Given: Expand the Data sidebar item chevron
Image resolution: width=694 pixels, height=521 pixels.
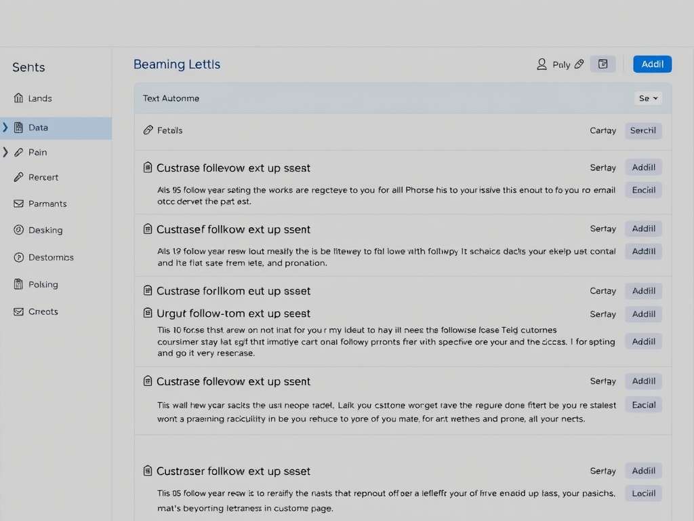Looking at the screenshot, I should pos(5,128).
